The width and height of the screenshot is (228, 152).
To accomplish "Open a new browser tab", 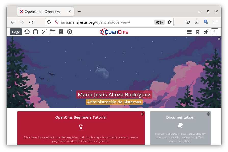I will tap(79, 11).
